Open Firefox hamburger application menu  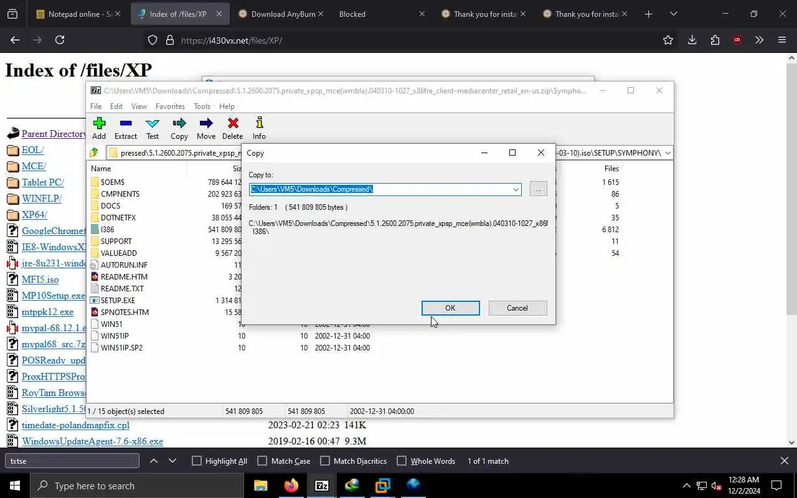coord(782,40)
